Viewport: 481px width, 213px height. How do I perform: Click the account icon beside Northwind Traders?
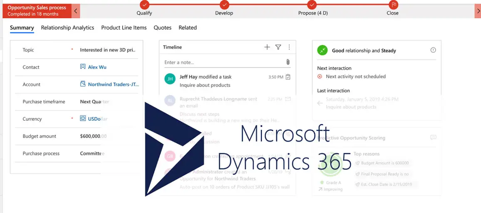[83, 83]
